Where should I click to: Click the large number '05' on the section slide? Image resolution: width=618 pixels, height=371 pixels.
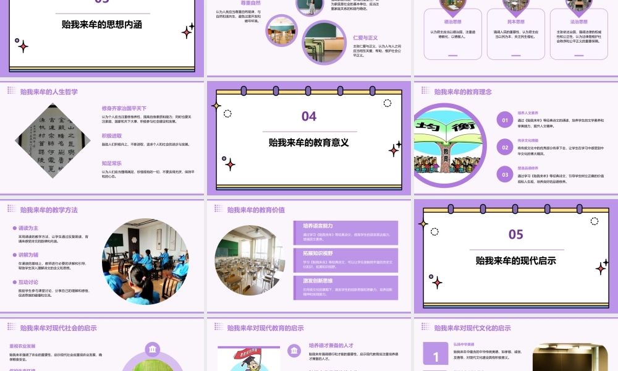[516, 234]
